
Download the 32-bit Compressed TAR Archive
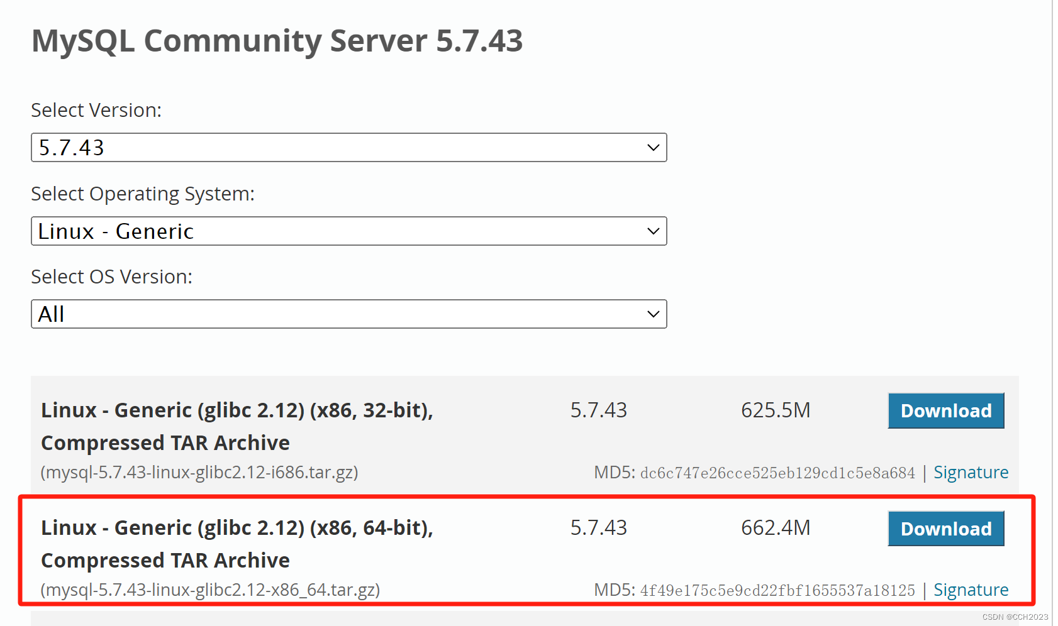tap(945, 410)
